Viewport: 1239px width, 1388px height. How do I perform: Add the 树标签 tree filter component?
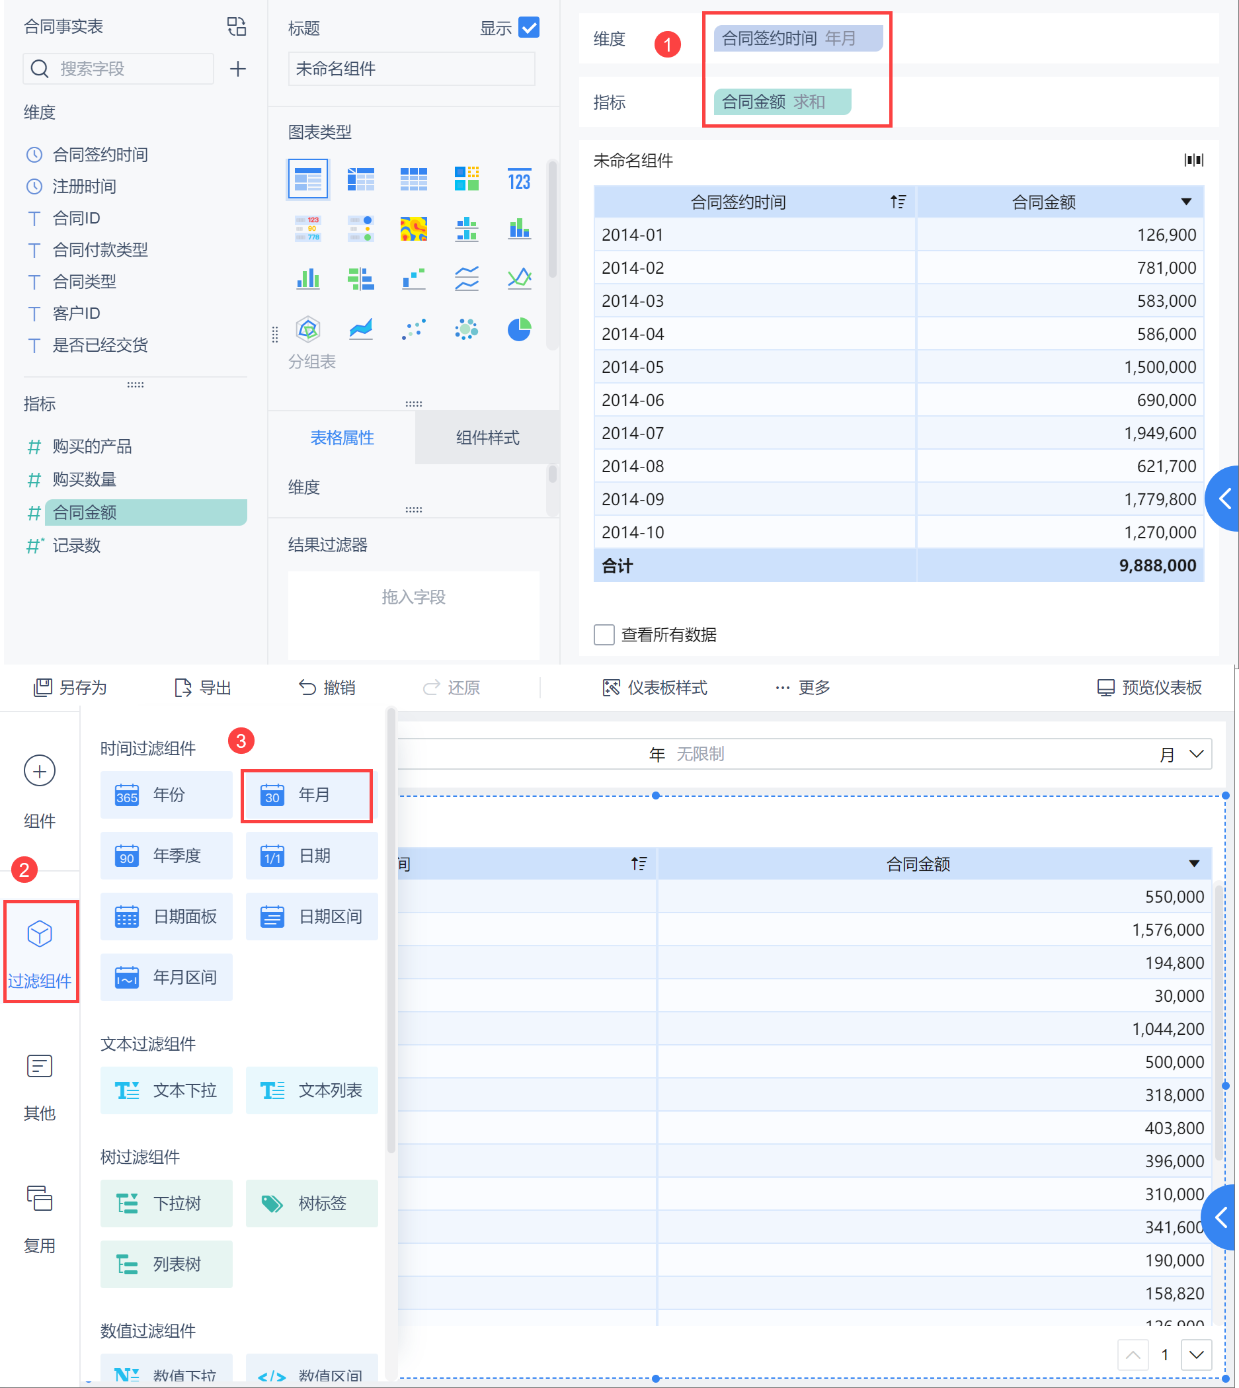(312, 1204)
